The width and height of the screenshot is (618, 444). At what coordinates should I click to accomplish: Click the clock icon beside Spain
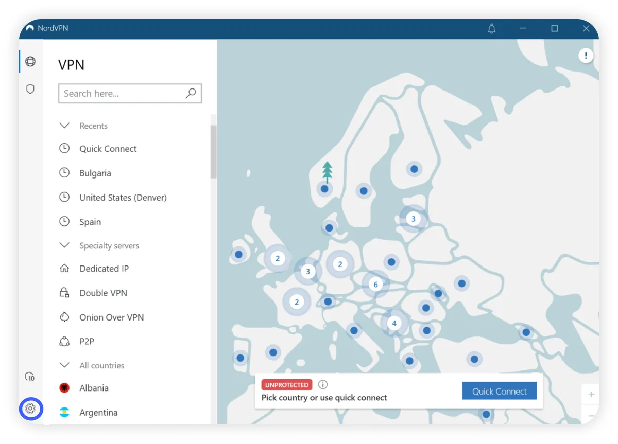[64, 222]
